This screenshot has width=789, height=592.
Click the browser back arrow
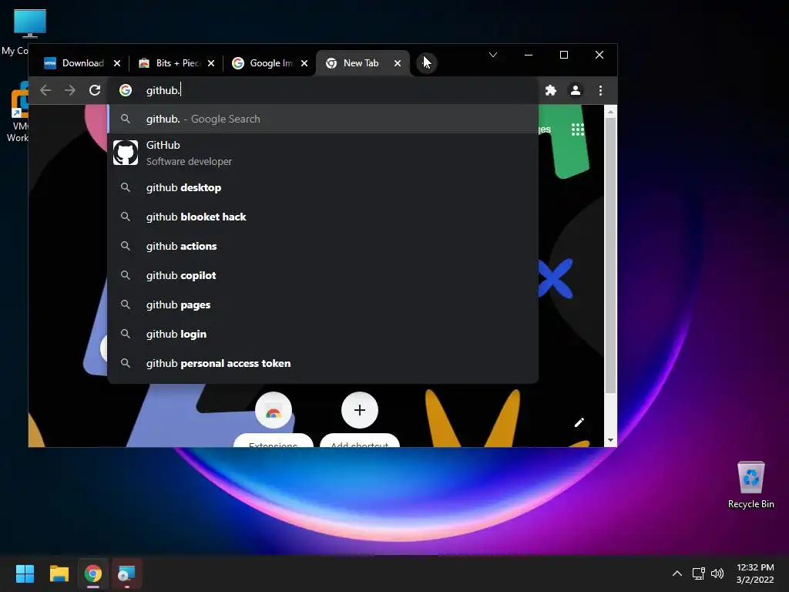click(45, 90)
